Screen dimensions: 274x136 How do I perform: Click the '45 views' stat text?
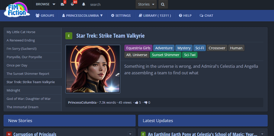[x=125, y=102]
